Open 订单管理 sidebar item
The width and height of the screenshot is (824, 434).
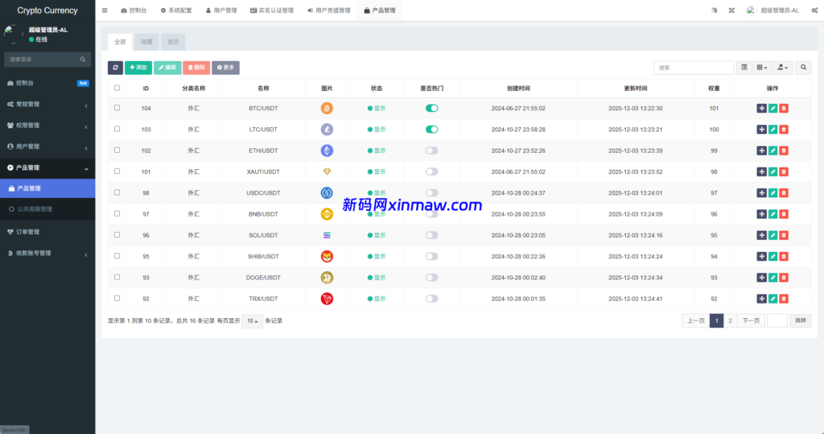tap(47, 231)
